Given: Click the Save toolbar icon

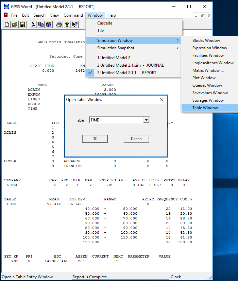Looking at the screenshot, I should pyautogui.click(x=22, y=24).
